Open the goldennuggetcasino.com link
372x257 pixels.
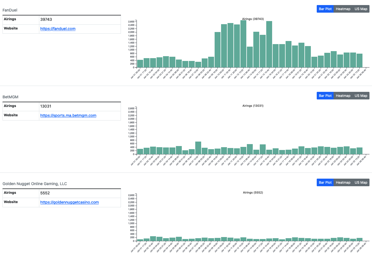tap(70, 202)
